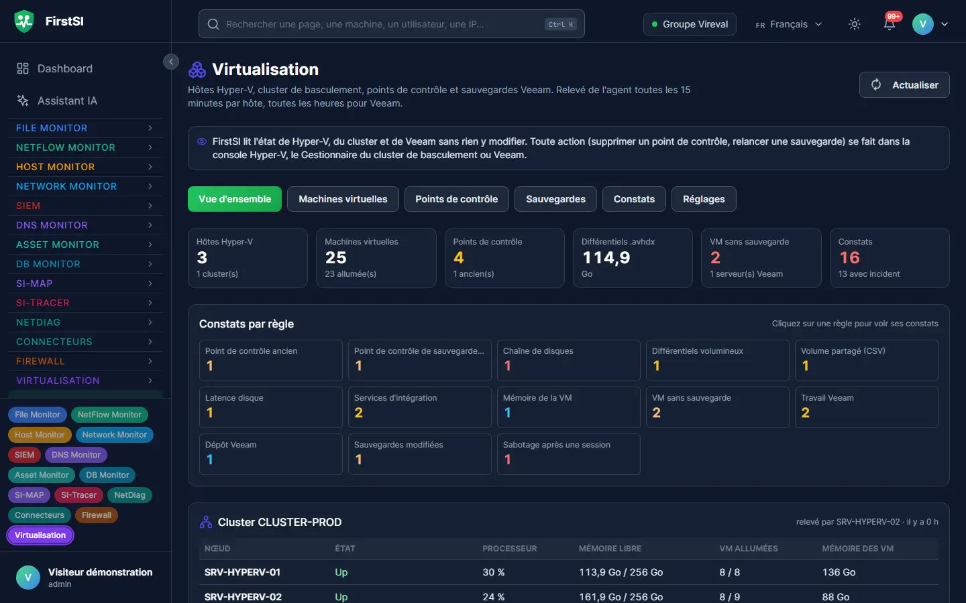Click the Virtualisation cubes icon beside title
This screenshot has width=966, height=603.
[197, 70]
